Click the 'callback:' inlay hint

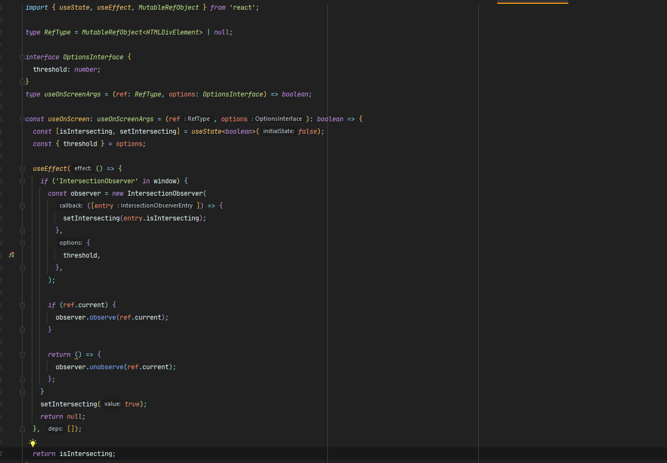click(x=71, y=206)
